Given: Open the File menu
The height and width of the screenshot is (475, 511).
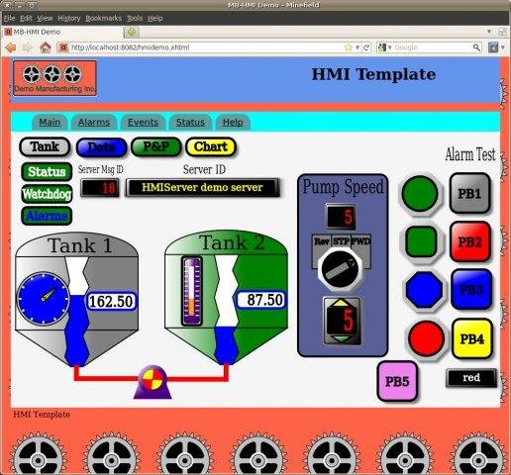Looking at the screenshot, I should 10,18.
